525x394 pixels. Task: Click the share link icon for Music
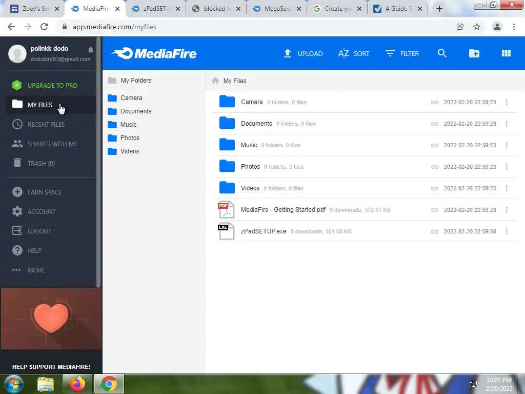tap(435, 145)
